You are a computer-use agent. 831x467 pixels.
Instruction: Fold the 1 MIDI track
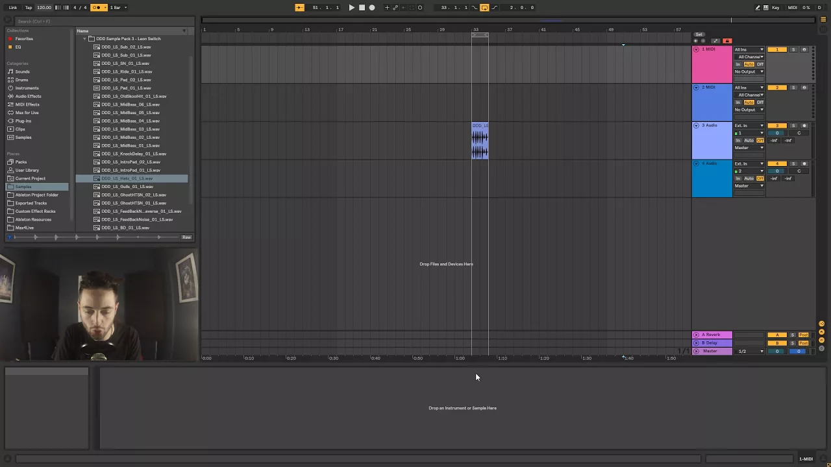click(696, 49)
